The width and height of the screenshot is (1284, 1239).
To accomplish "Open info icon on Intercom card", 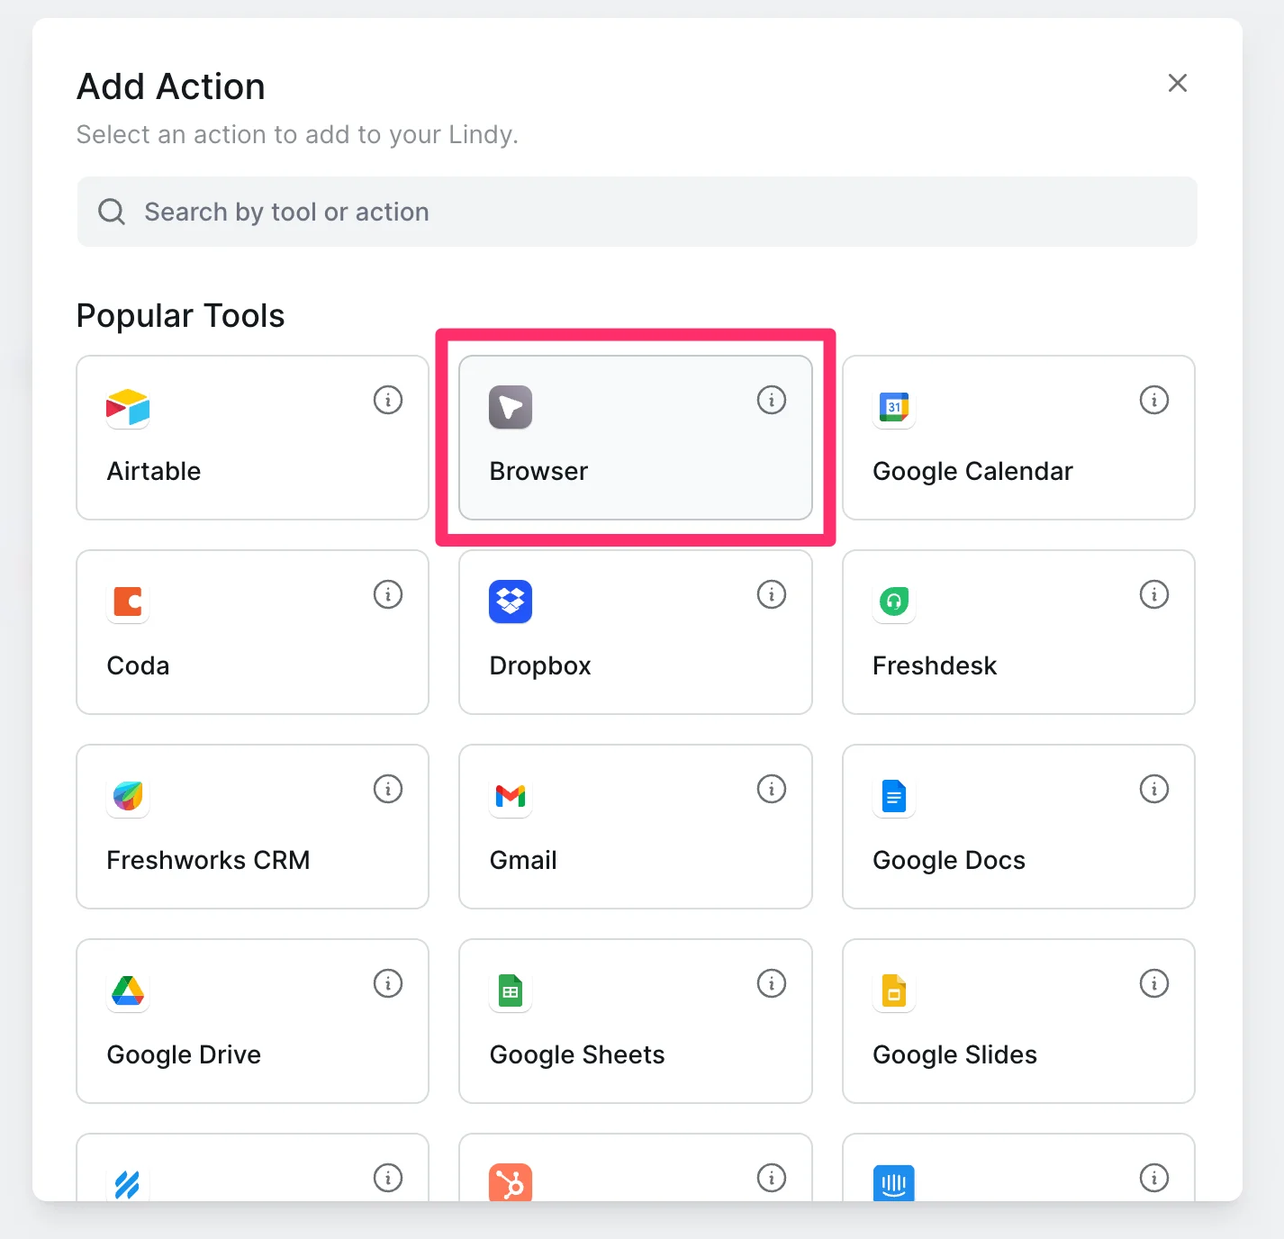I will pos(1154,1178).
